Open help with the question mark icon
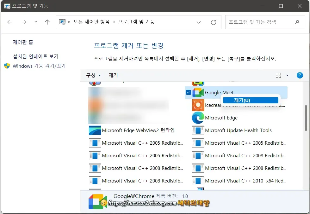 click(x=300, y=75)
